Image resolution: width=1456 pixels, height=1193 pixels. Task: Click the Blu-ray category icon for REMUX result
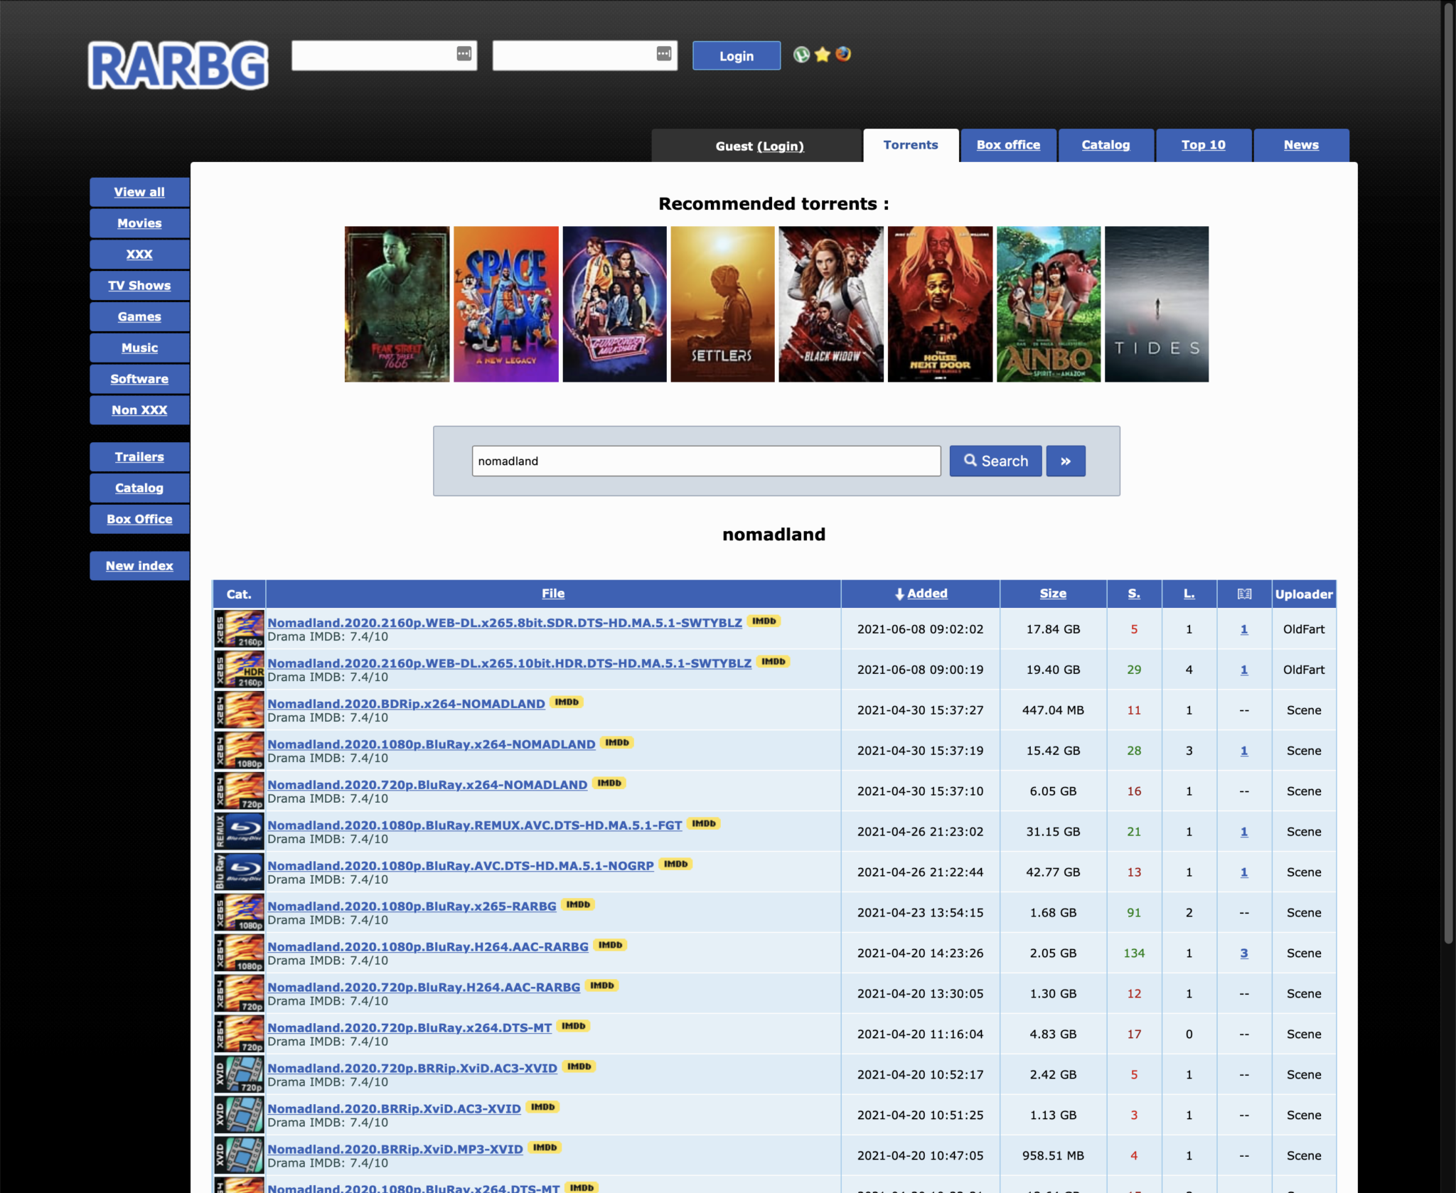coord(237,830)
